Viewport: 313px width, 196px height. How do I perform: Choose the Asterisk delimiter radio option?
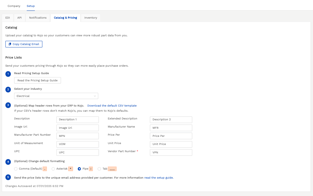point(53,169)
